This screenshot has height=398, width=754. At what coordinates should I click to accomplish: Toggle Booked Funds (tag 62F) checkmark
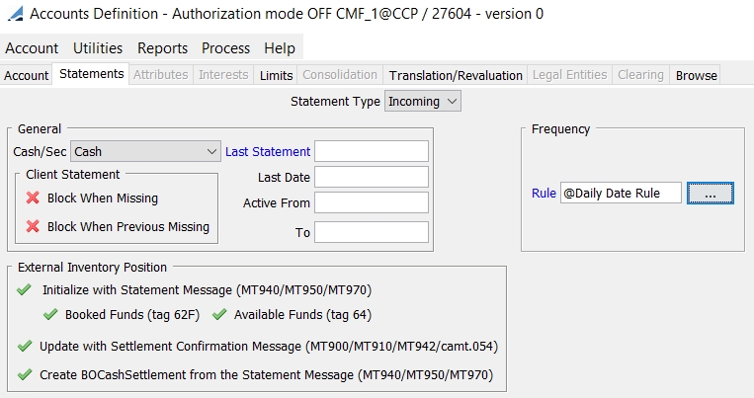tap(50, 314)
